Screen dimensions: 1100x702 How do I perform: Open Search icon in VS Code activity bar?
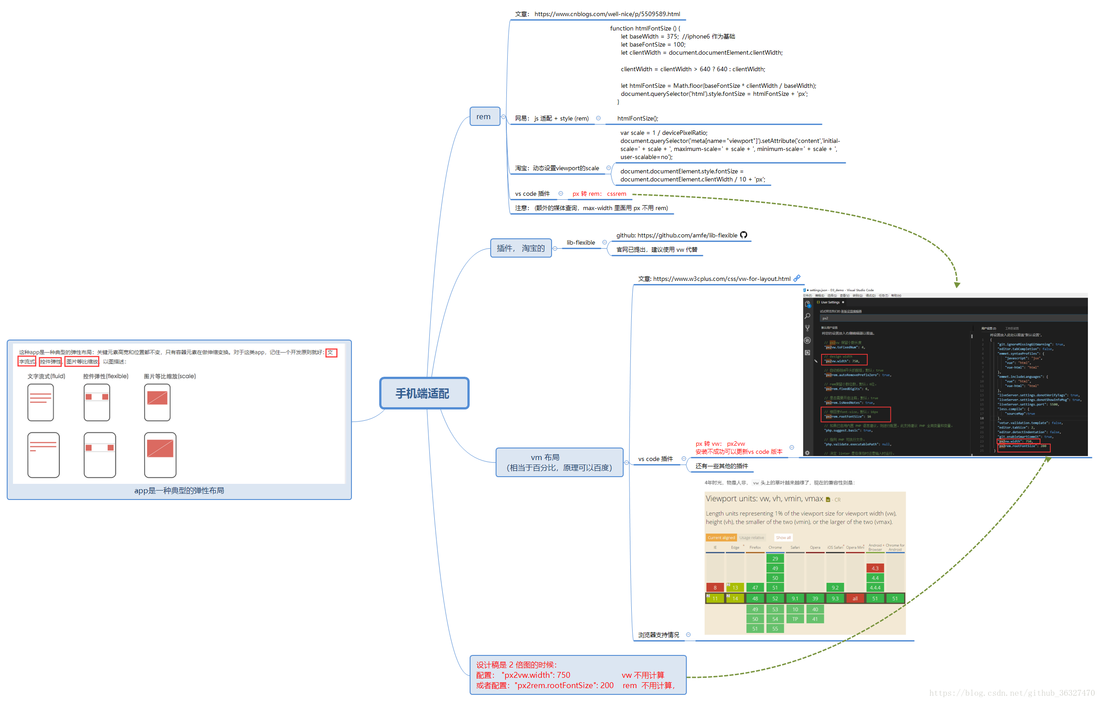[x=808, y=316]
